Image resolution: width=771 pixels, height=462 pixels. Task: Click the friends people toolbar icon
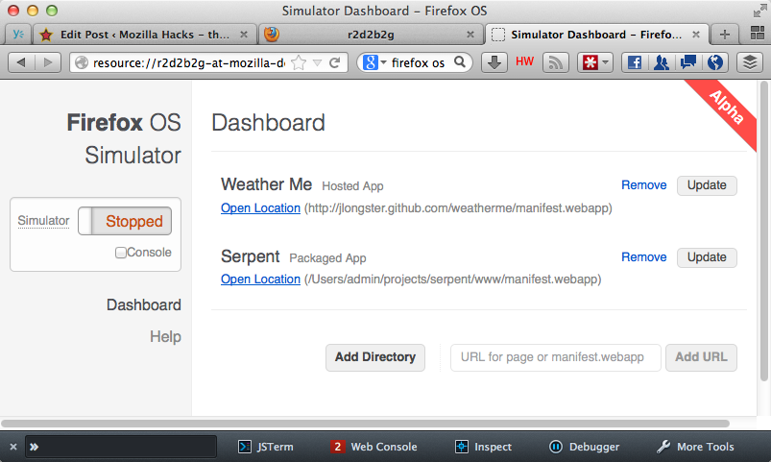click(x=662, y=62)
